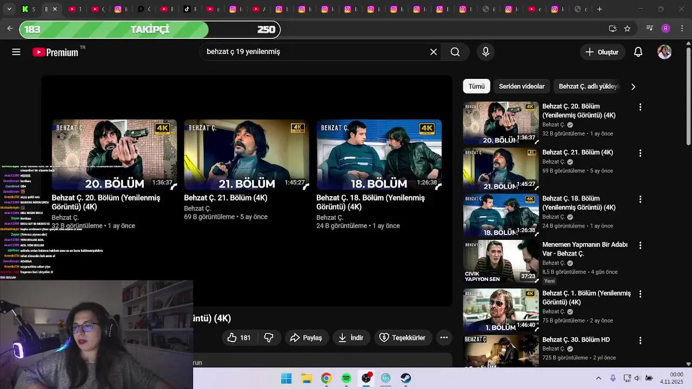Open options for Behzat Ç. 20. Bölüm sidebar video
The width and height of the screenshot is (692, 389).
point(640,107)
